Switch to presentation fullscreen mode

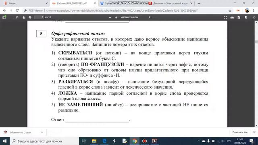[x=225, y=17]
